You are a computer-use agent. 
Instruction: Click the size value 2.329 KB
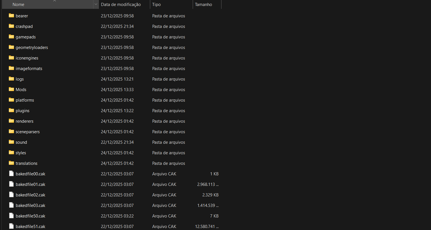click(x=210, y=195)
